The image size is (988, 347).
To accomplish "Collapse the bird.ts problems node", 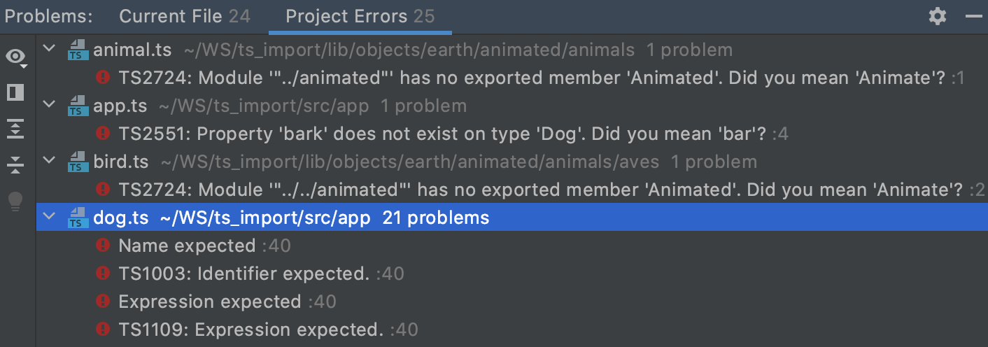I will click(x=49, y=162).
